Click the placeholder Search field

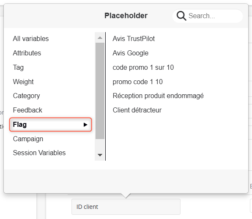[x=208, y=16]
